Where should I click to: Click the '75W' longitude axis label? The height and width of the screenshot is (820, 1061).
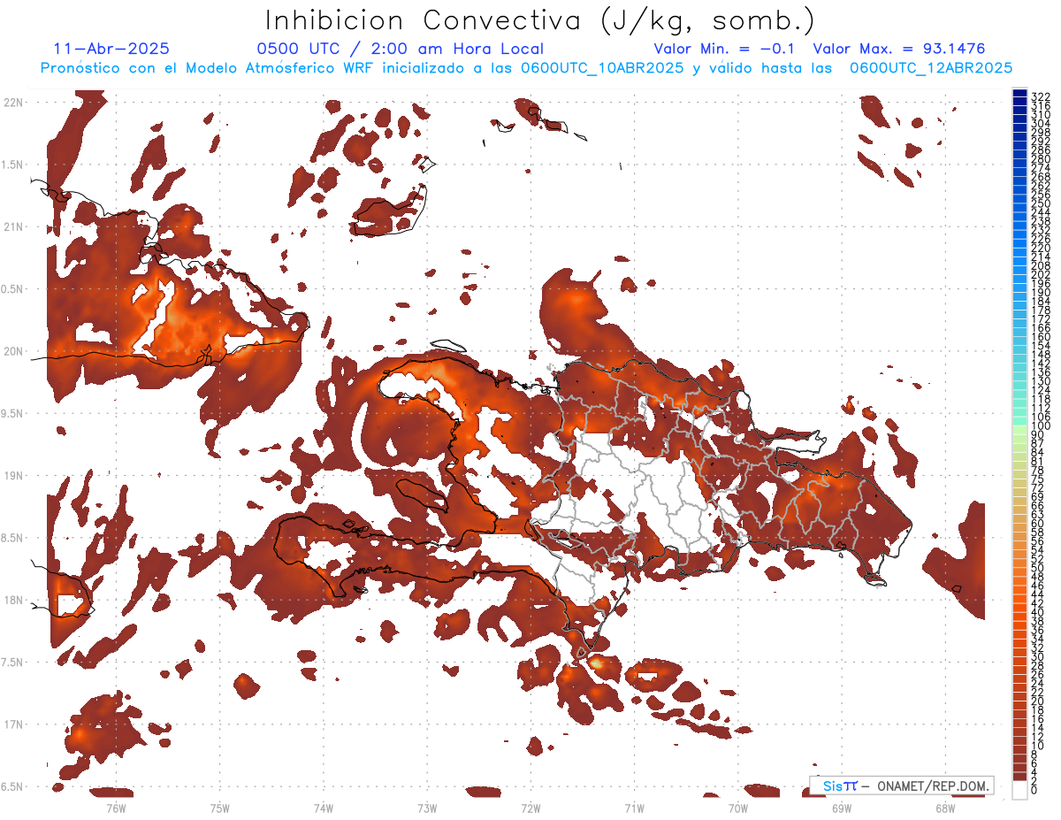(220, 807)
